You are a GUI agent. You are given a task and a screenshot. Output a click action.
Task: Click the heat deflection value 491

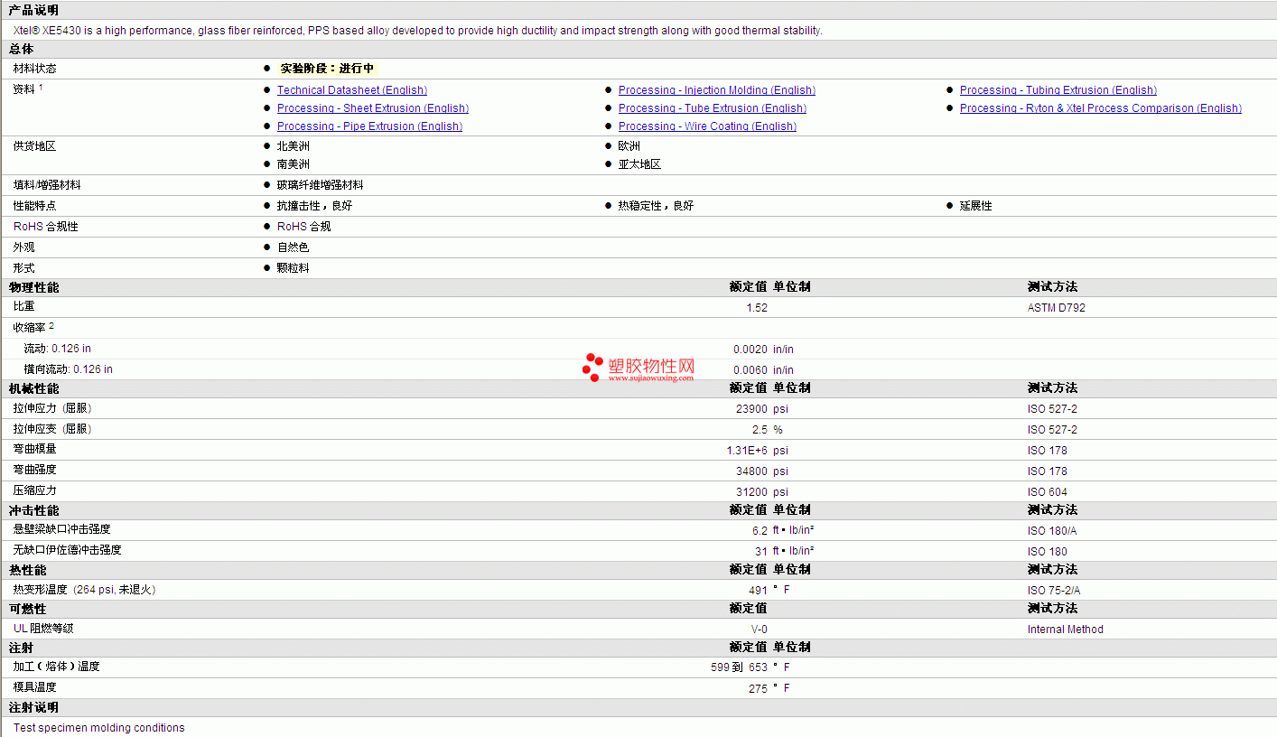pyautogui.click(x=758, y=591)
